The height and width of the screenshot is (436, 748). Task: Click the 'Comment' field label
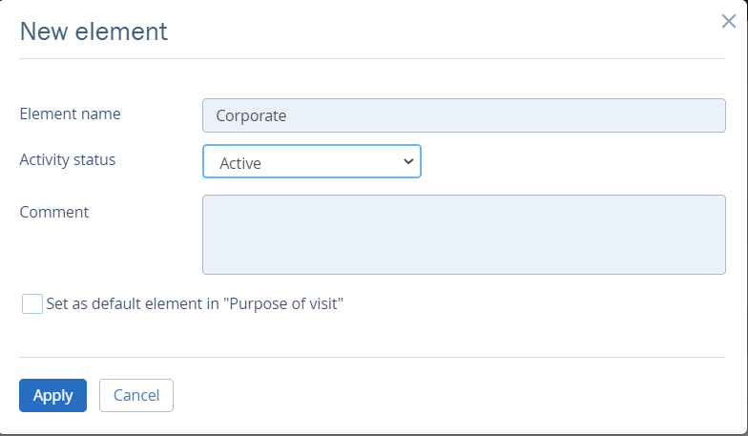coord(54,212)
